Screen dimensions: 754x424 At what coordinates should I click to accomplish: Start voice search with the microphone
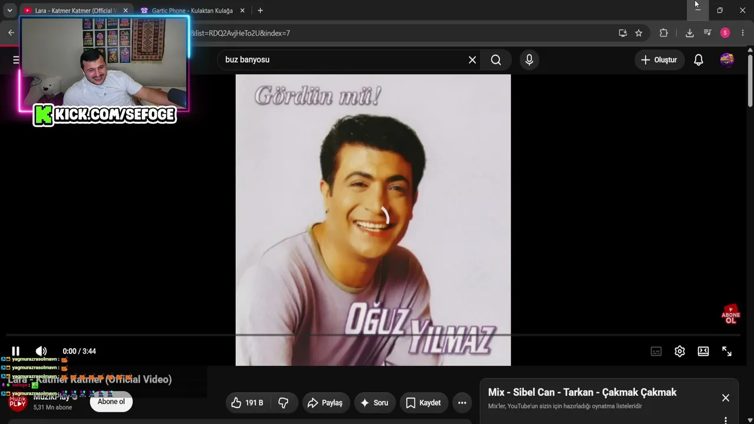tap(529, 59)
